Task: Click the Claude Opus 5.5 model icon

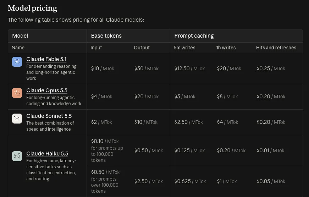Action: (x=17, y=93)
